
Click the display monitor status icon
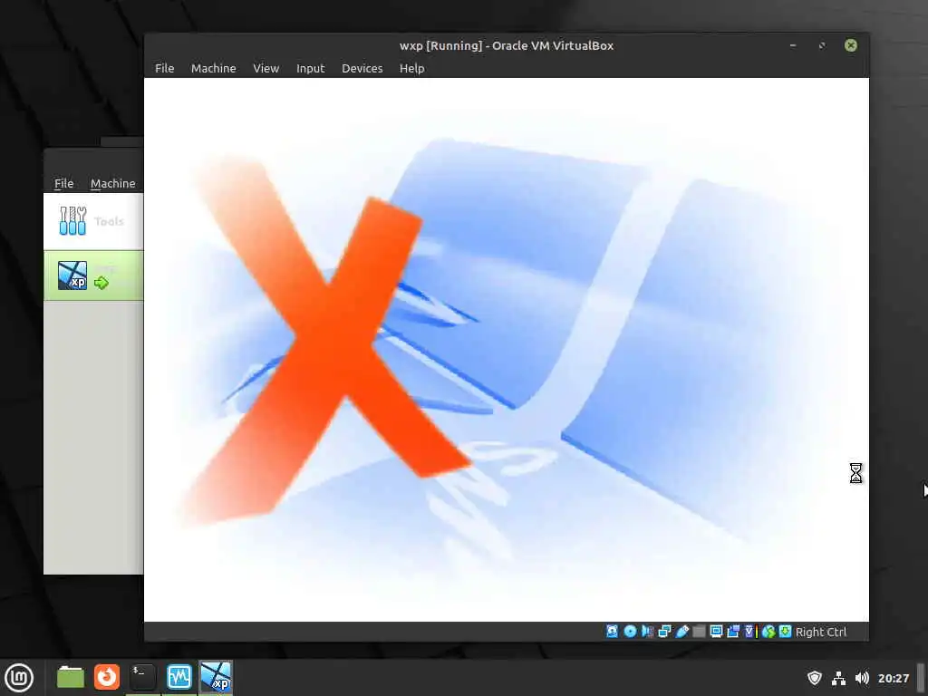[x=716, y=632]
